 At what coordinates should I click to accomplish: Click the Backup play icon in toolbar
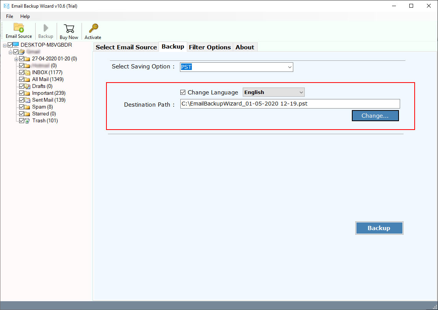[46, 28]
